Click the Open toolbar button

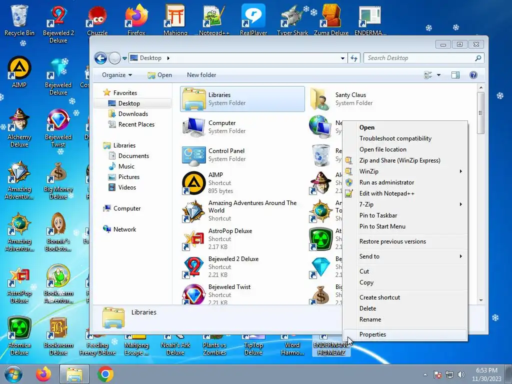pyautogui.click(x=159, y=75)
